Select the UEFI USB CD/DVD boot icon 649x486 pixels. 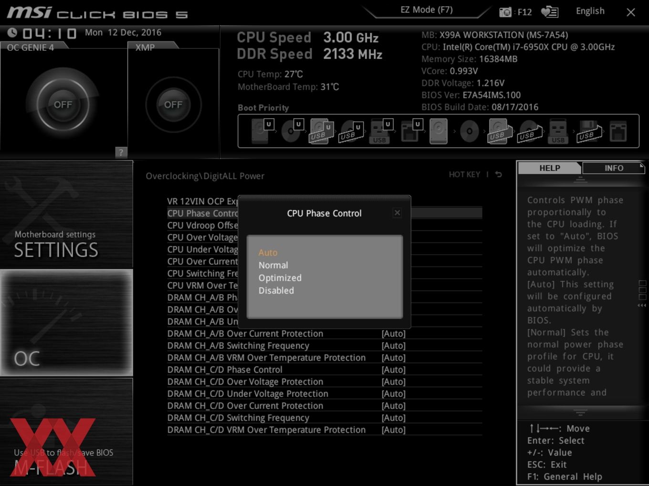[x=351, y=131]
